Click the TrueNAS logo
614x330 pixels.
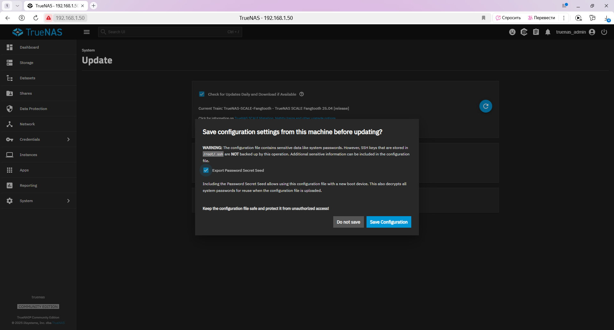[37, 32]
